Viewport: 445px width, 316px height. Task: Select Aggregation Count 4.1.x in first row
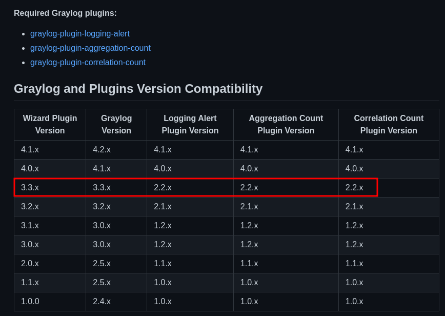coord(249,150)
